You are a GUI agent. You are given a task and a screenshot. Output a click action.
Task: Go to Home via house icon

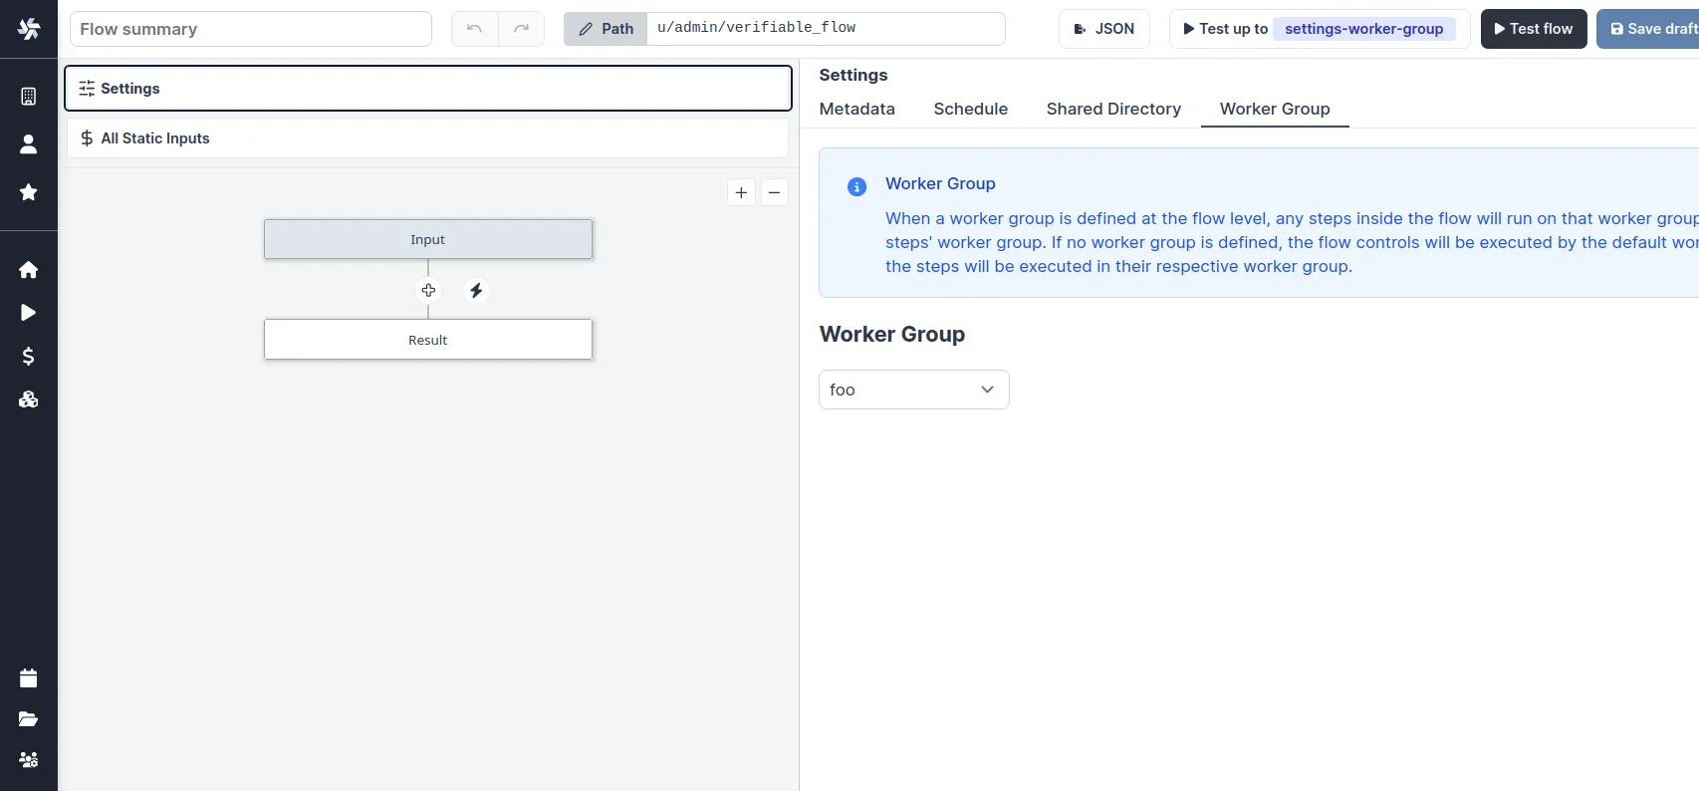point(29,270)
